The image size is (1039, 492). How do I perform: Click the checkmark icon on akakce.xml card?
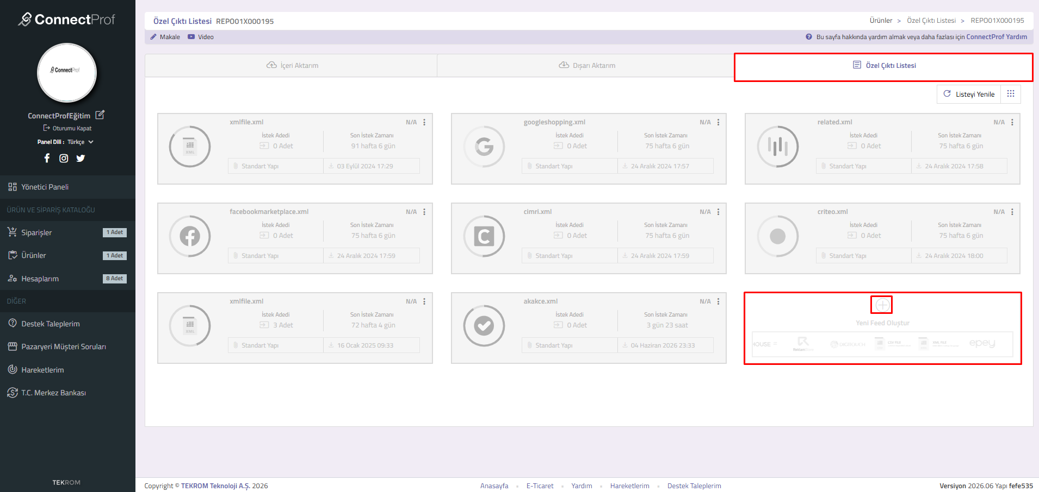[x=484, y=326]
